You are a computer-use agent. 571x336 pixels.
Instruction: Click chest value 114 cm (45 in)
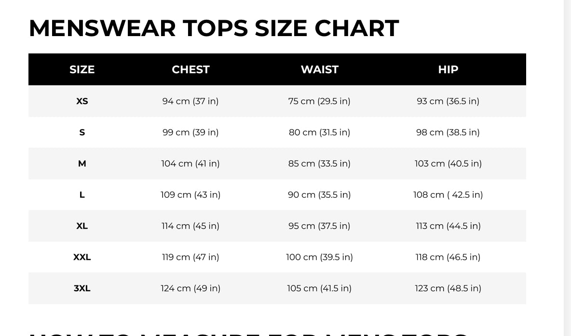190,226
